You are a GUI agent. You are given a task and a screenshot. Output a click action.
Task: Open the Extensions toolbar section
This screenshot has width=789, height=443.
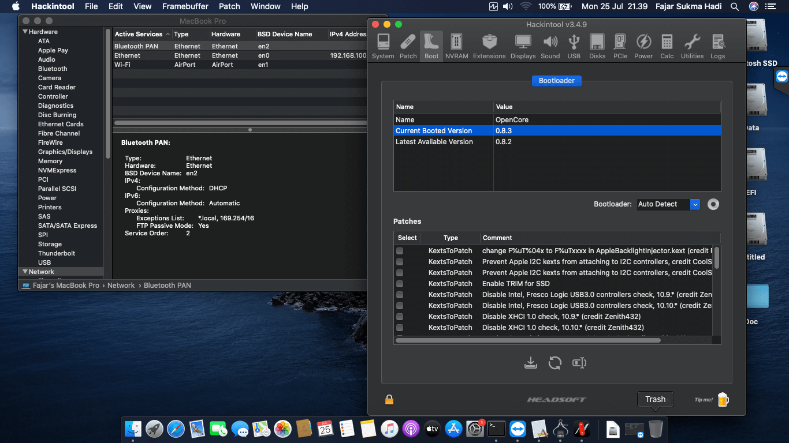tap(489, 46)
